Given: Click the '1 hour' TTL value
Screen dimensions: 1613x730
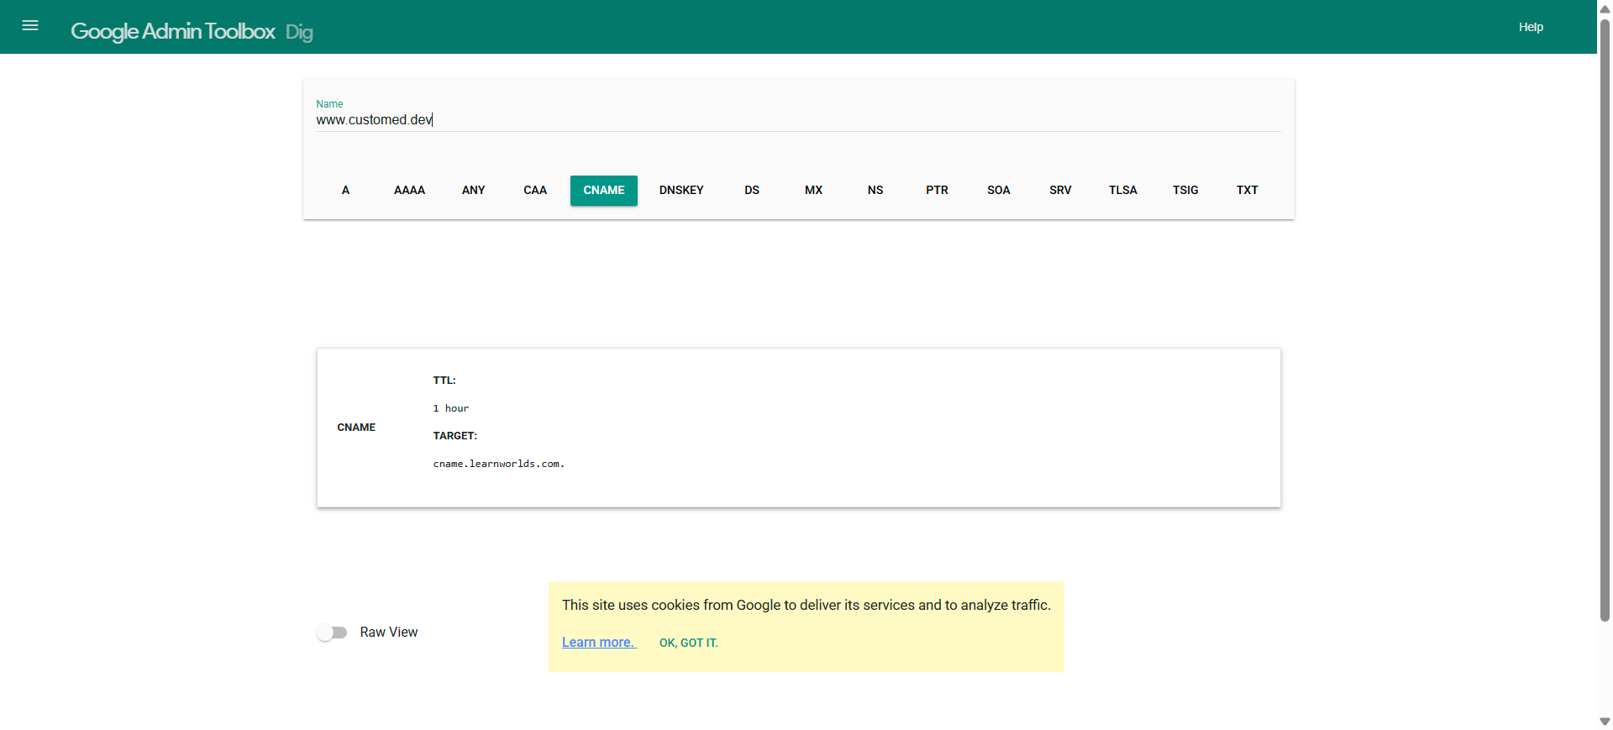Looking at the screenshot, I should [451, 408].
